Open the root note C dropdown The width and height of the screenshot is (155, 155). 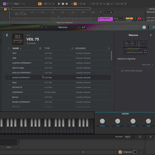point(10,4)
